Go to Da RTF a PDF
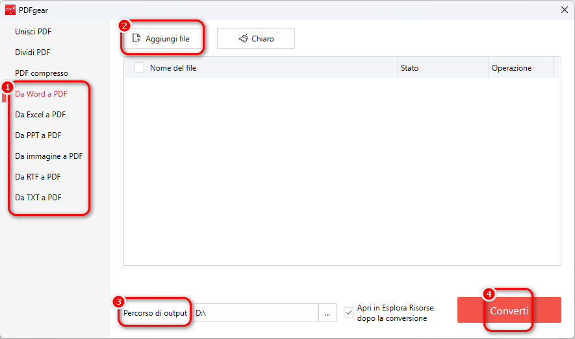This screenshot has width=575, height=339. 38,177
